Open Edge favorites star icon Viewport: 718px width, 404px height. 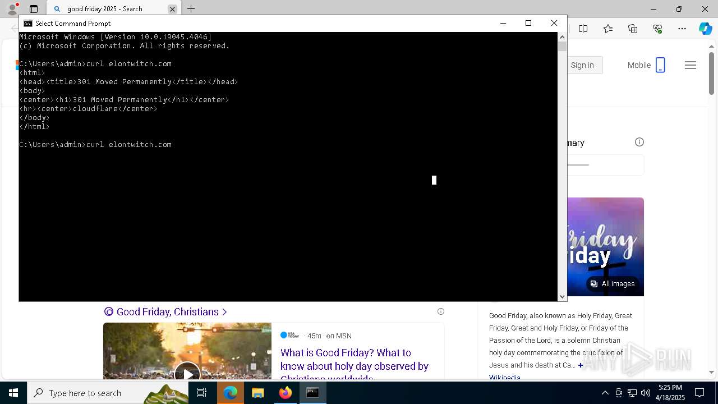(x=608, y=29)
